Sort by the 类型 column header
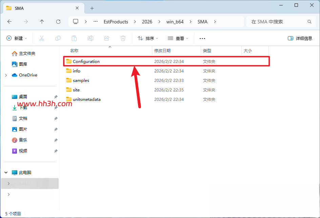 [x=207, y=50]
